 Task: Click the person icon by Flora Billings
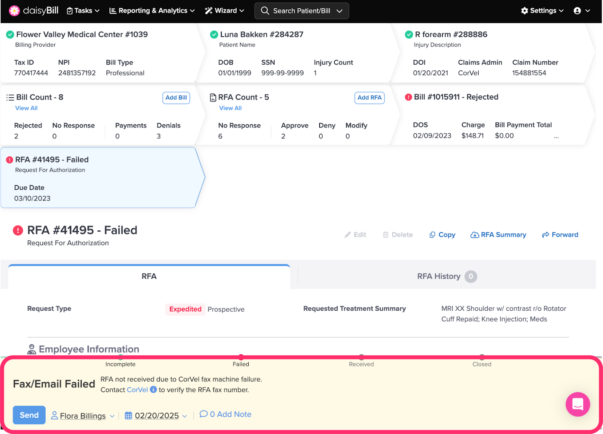click(x=54, y=415)
